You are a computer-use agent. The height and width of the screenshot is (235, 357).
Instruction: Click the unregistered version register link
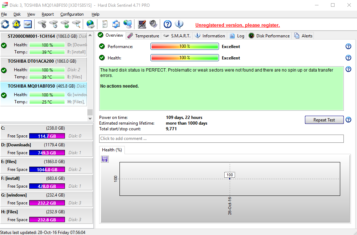(238, 25)
